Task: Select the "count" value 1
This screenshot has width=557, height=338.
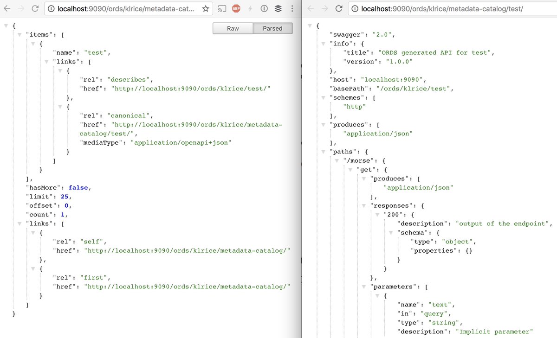Action: pos(63,215)
